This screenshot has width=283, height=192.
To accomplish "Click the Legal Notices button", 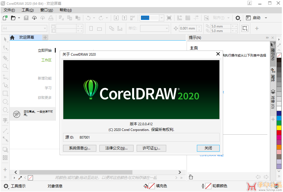I will 116,148.
